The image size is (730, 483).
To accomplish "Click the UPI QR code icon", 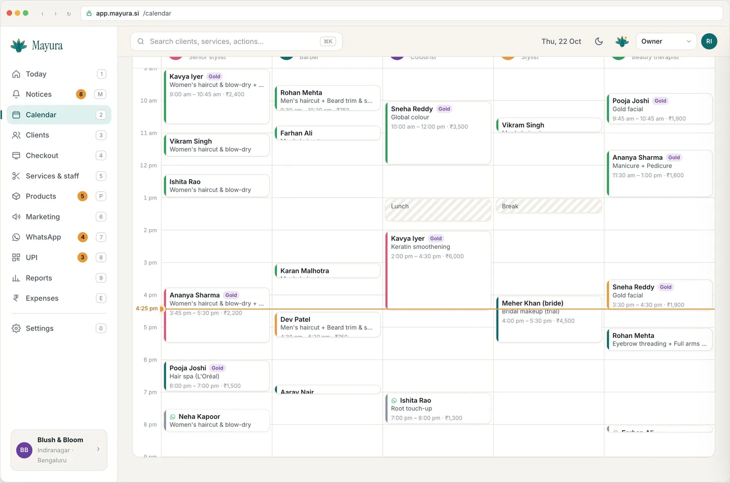I will 16,257.
